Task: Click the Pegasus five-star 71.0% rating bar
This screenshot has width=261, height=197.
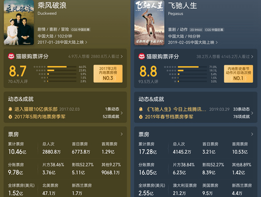Action: pyautogui.click(x=192, y=67)
